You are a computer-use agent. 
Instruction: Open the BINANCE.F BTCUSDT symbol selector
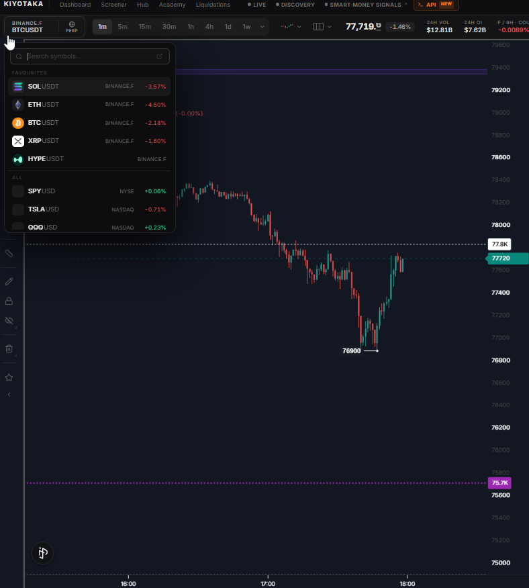coord(32,27)
